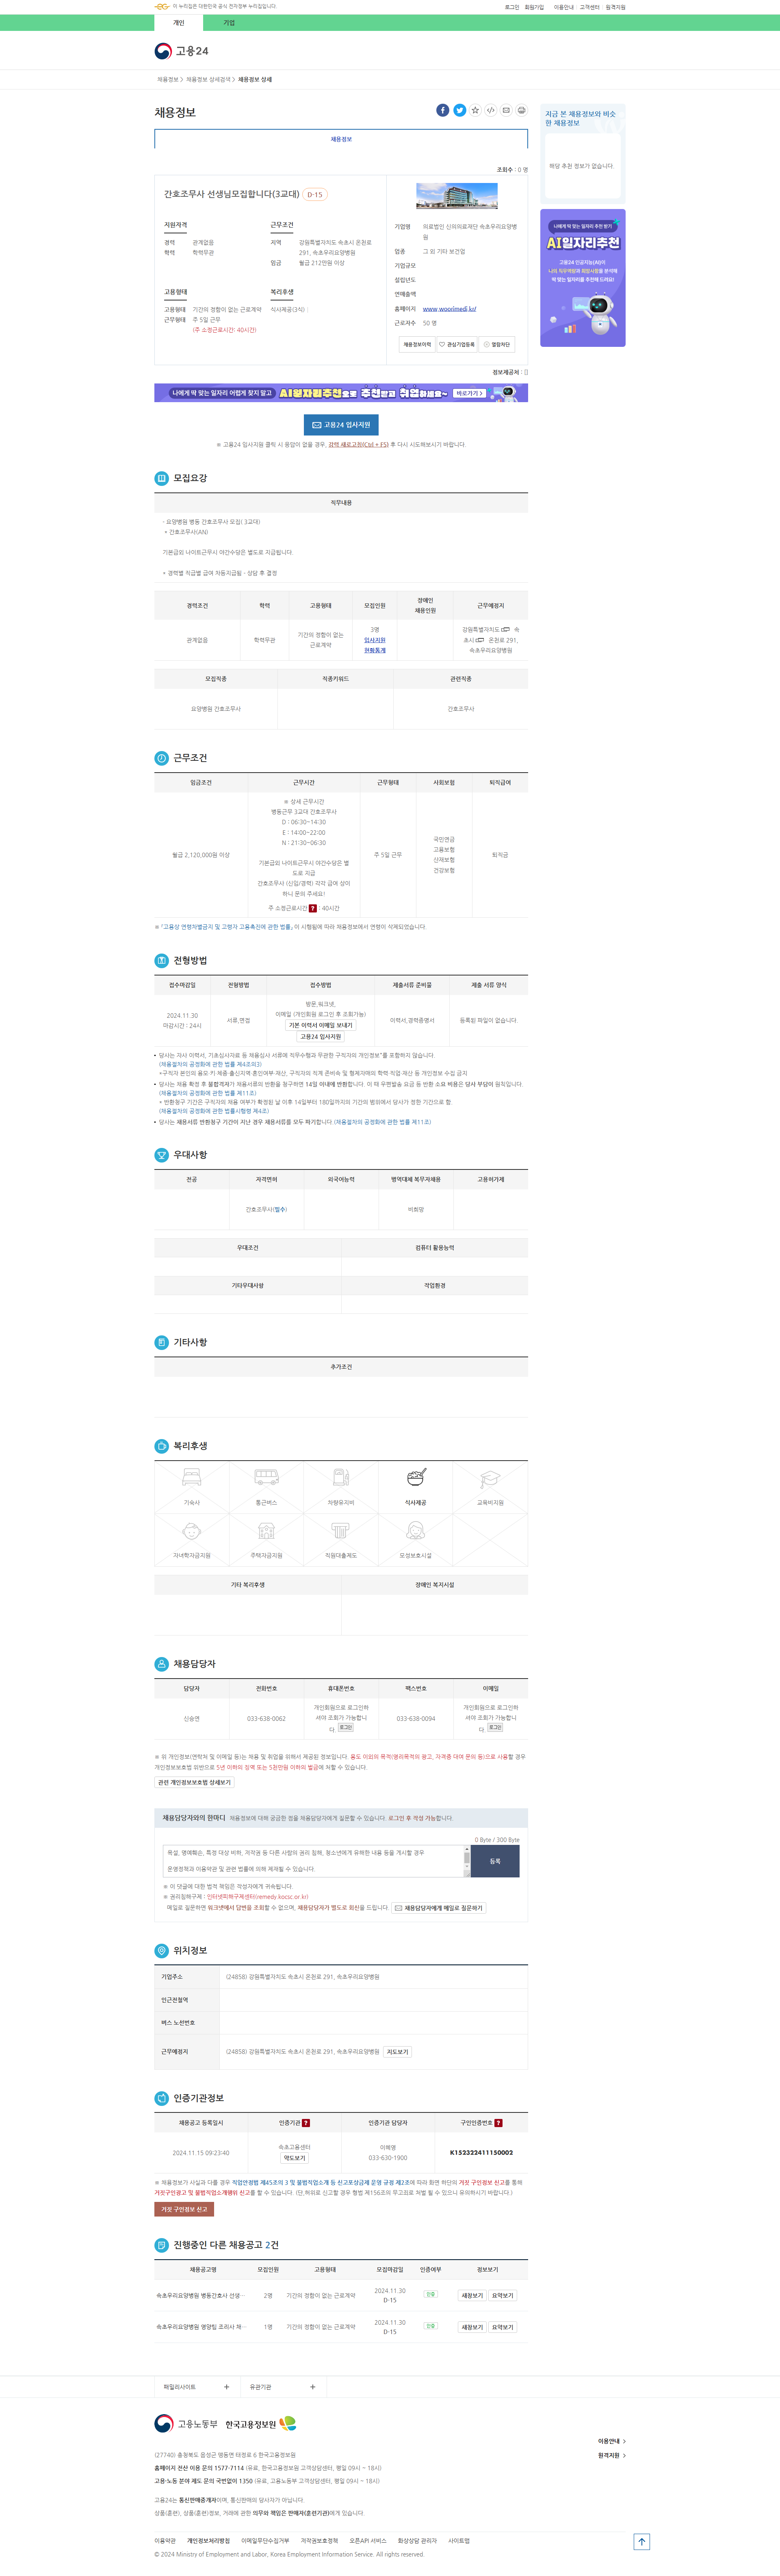
Task: Open 속초우리요양병원 병동간호사 posting link
Action: [200, 2296]
